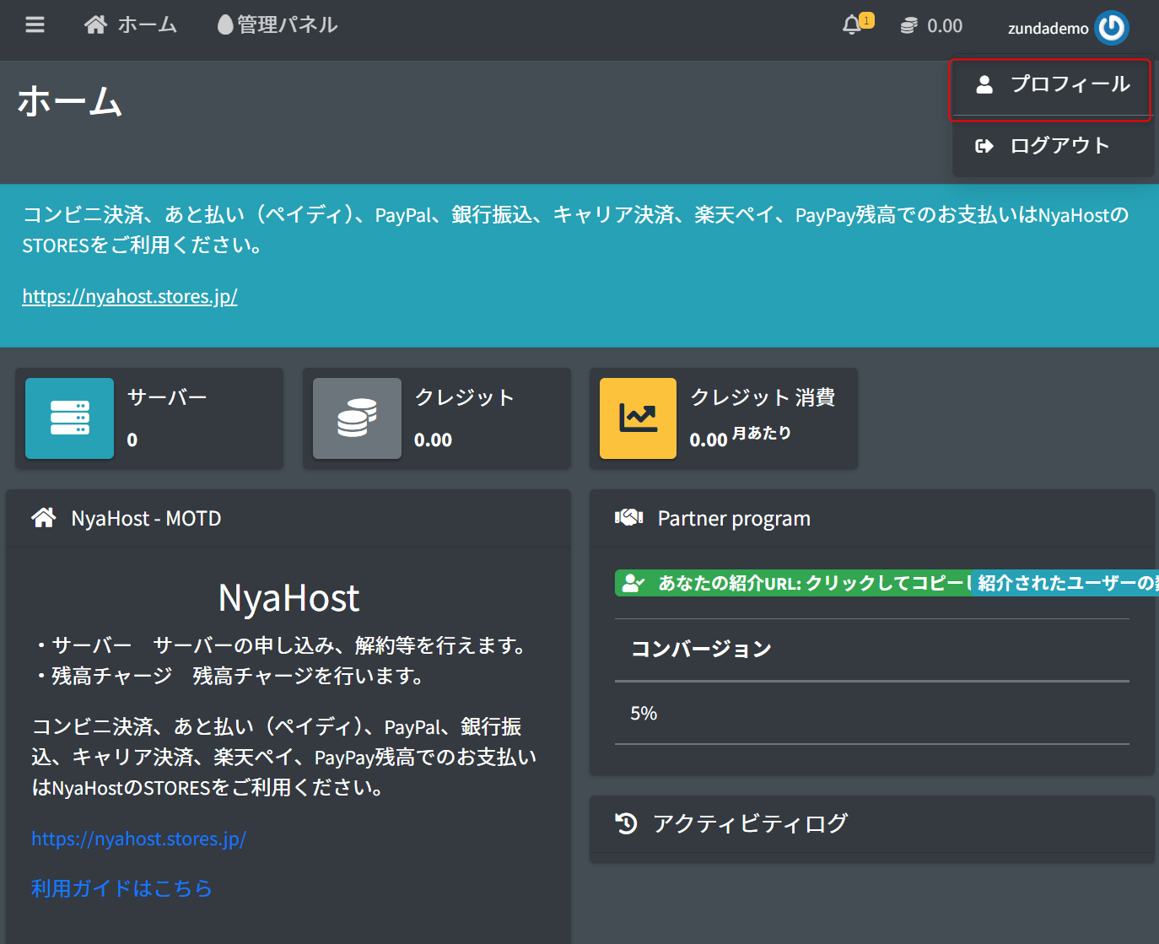Click the gray credit coins tile icon
Image resolution: width=1159 pixels, height=944 pixels.
(357, 418)
